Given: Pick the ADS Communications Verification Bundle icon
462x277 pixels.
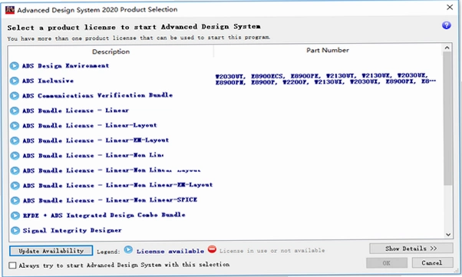Looking at the screenshot, I should (x=14, y=96).
